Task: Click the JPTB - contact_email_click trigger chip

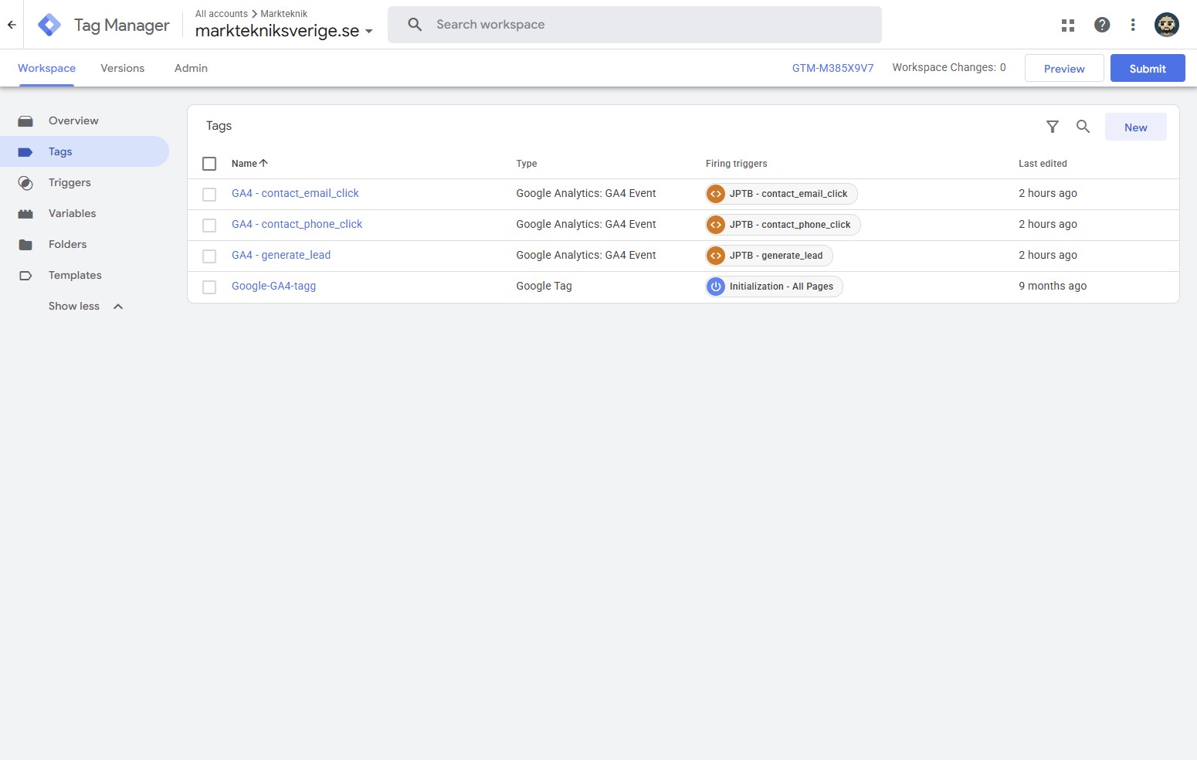Action: tap(782, 194)
